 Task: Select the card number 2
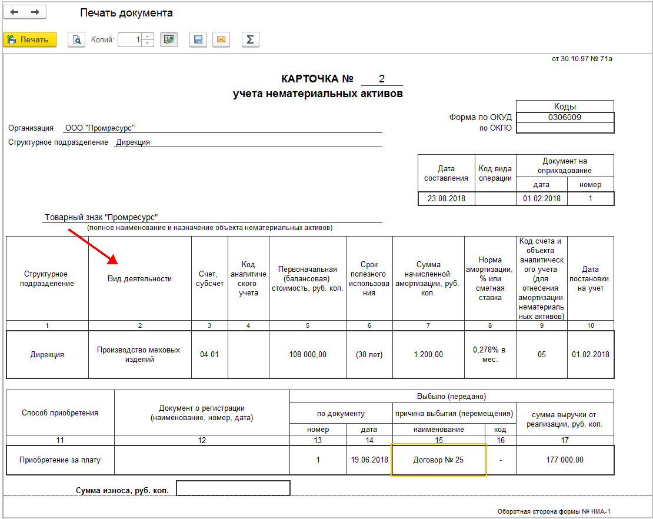(381, 79)
